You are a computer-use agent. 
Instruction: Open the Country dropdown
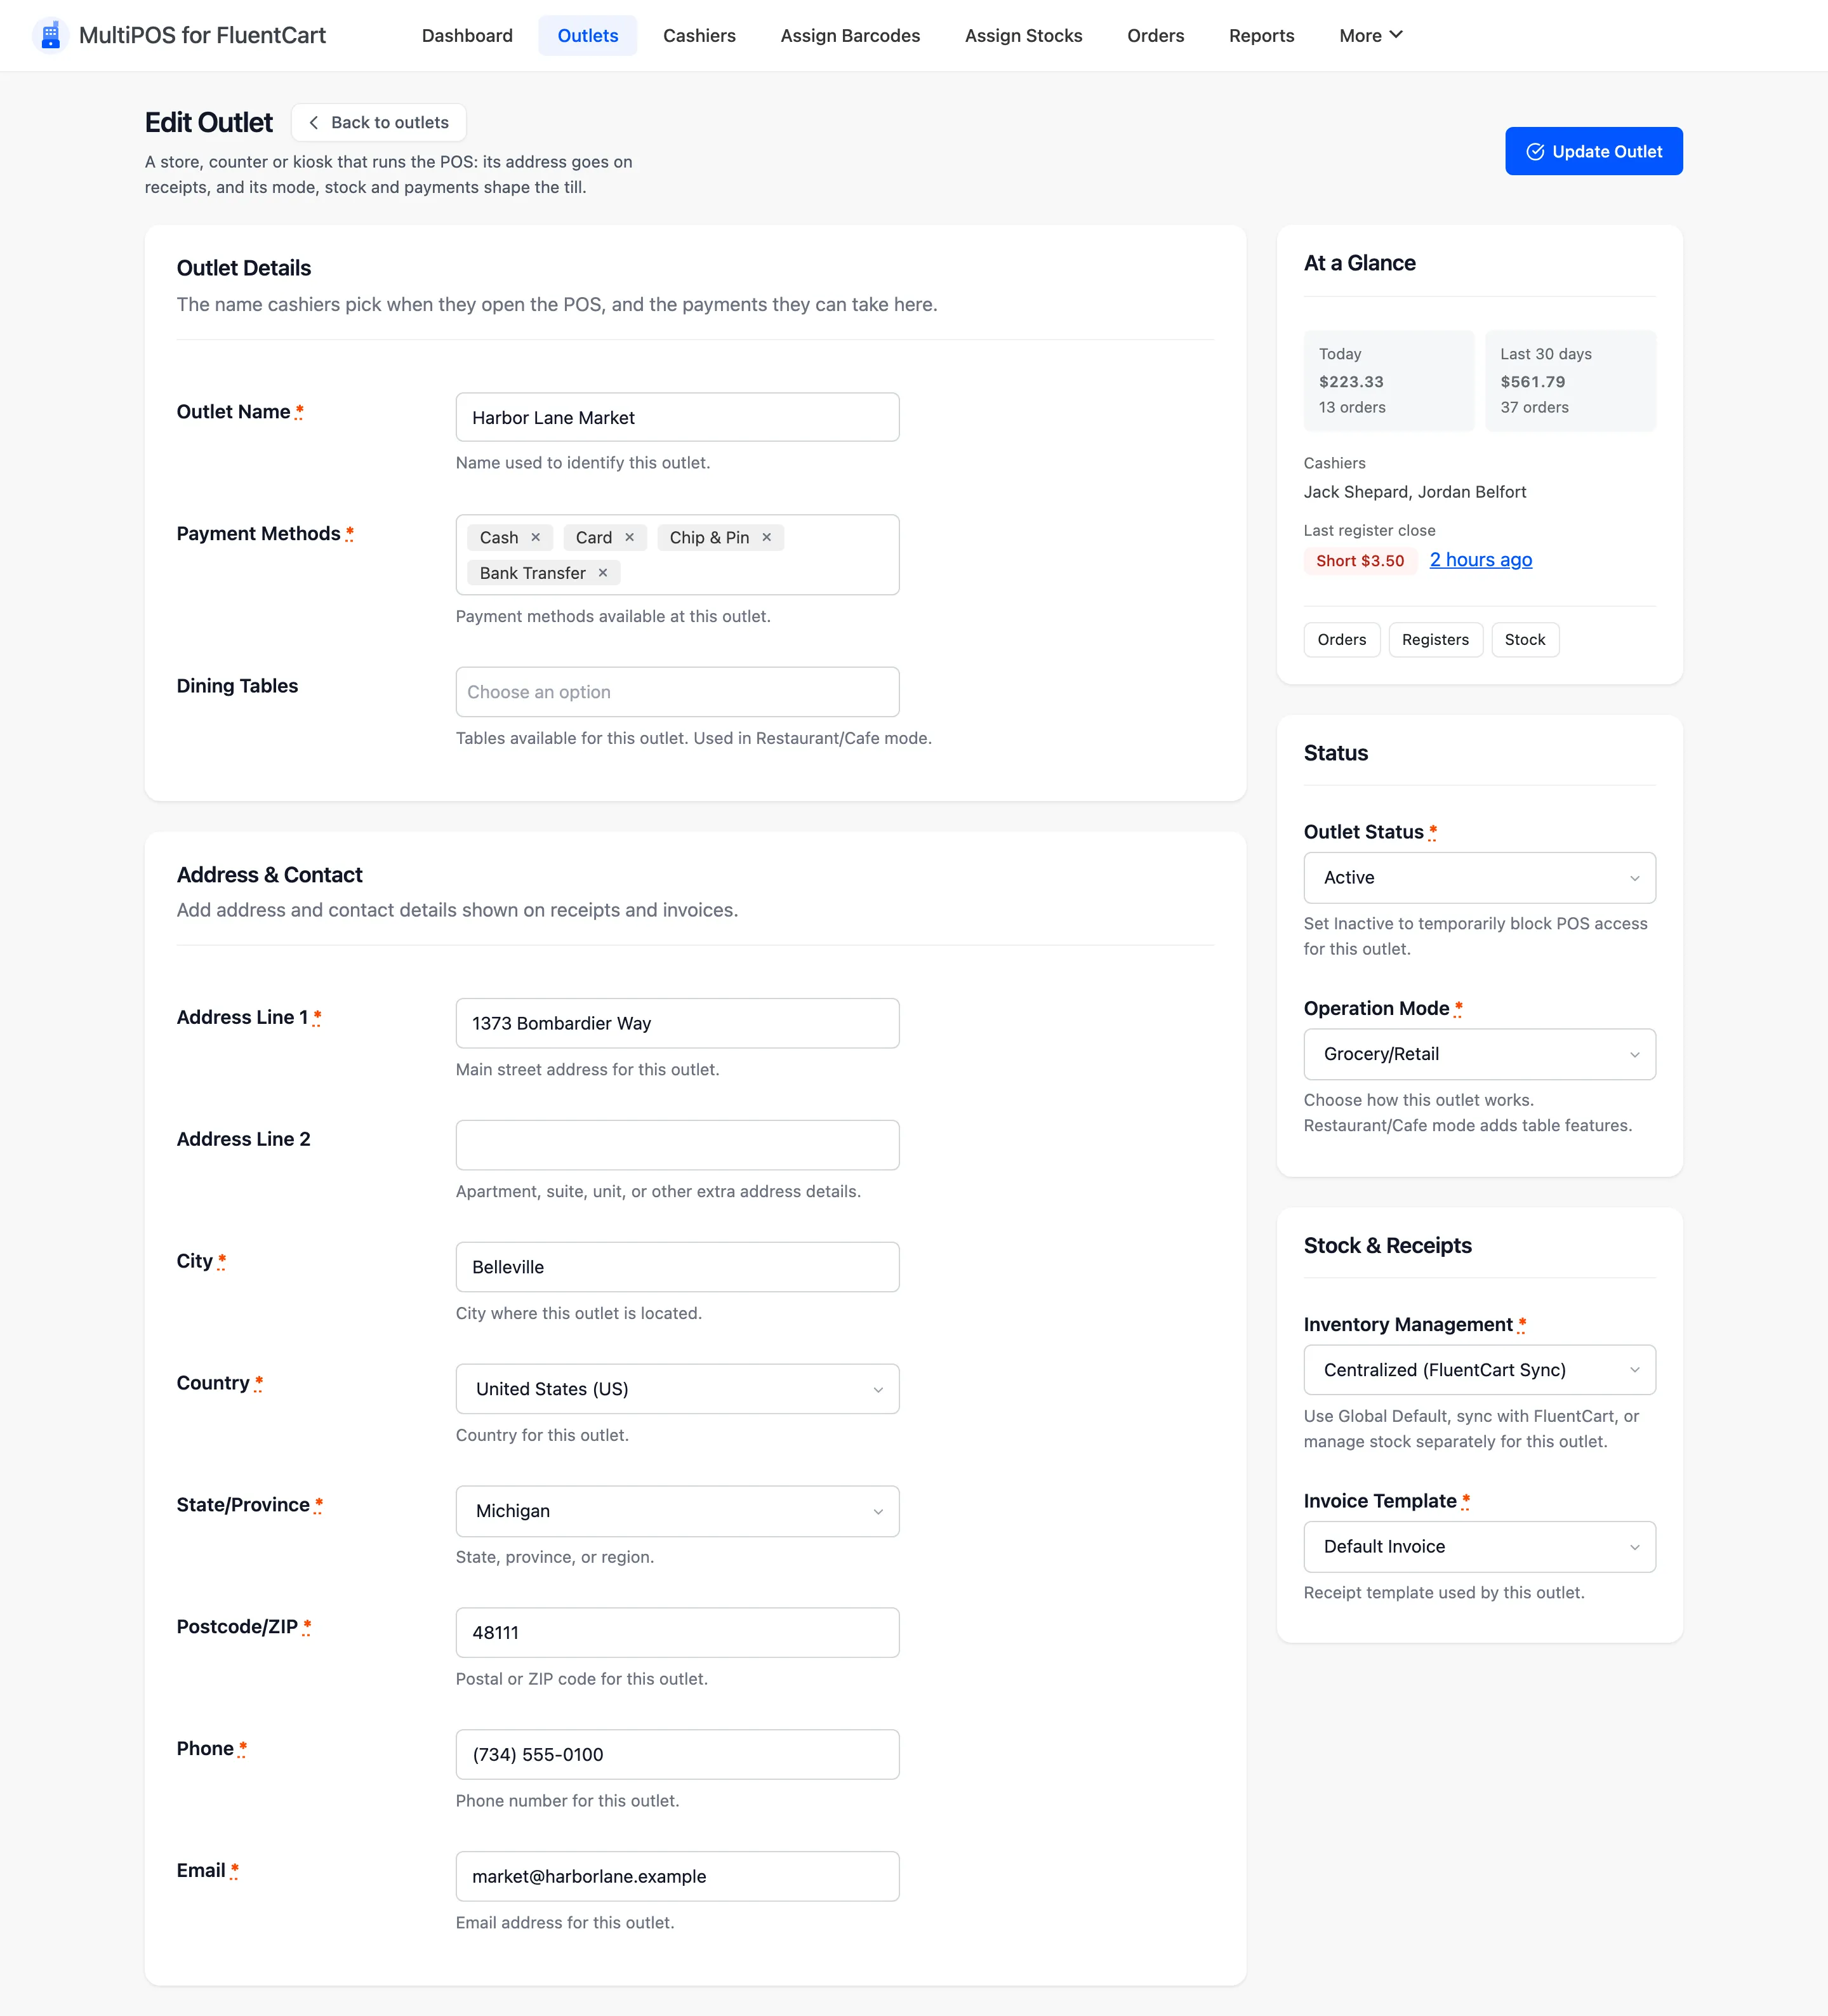tap(677, 1389)
